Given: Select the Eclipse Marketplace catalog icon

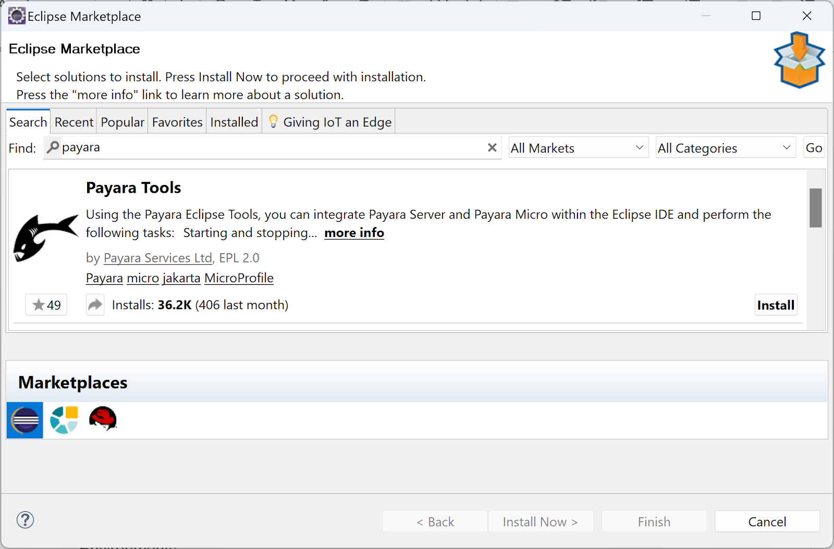Looking at the screenshot, I should point(25,420).
